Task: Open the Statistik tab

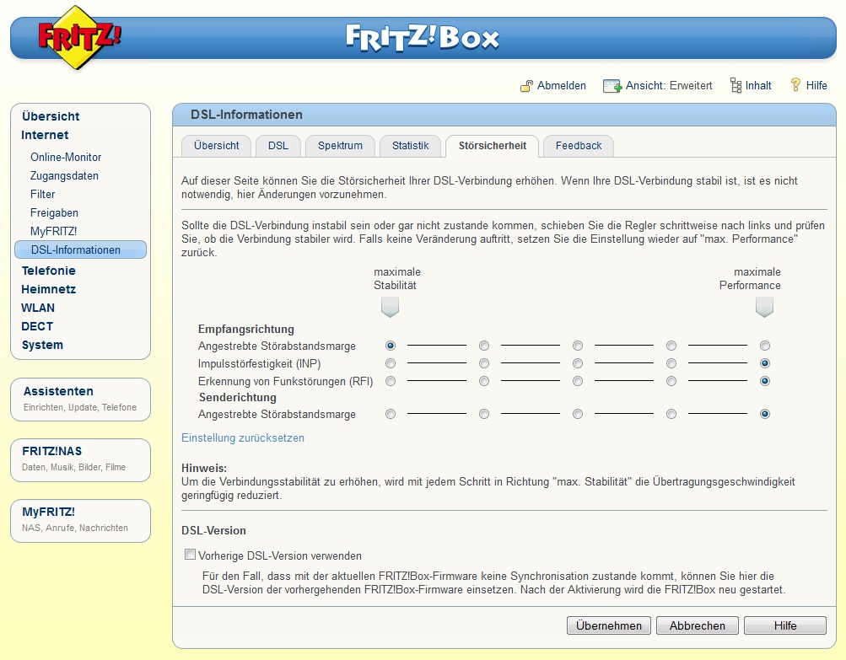Action: [x=410, y=146]
